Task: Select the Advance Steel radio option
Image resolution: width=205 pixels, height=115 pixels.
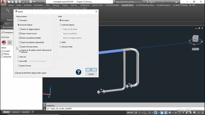Action: pos(61,47)
